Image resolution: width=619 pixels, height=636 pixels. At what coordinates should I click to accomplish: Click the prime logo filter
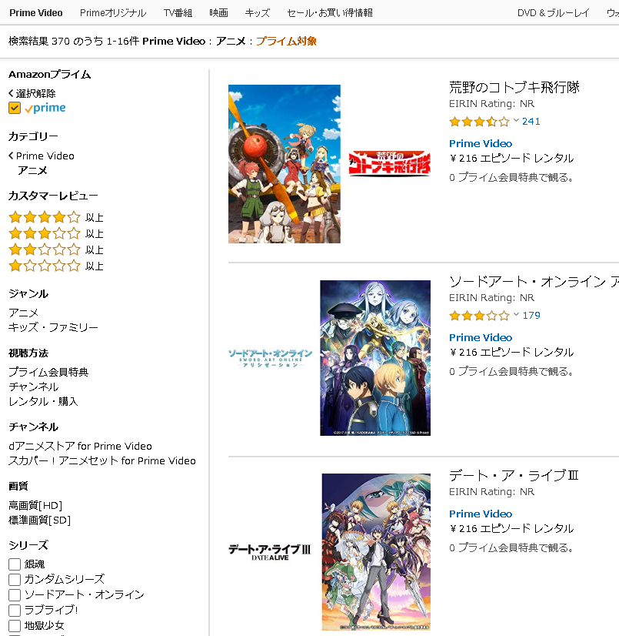pyautogui.click(x=45, y=108)
